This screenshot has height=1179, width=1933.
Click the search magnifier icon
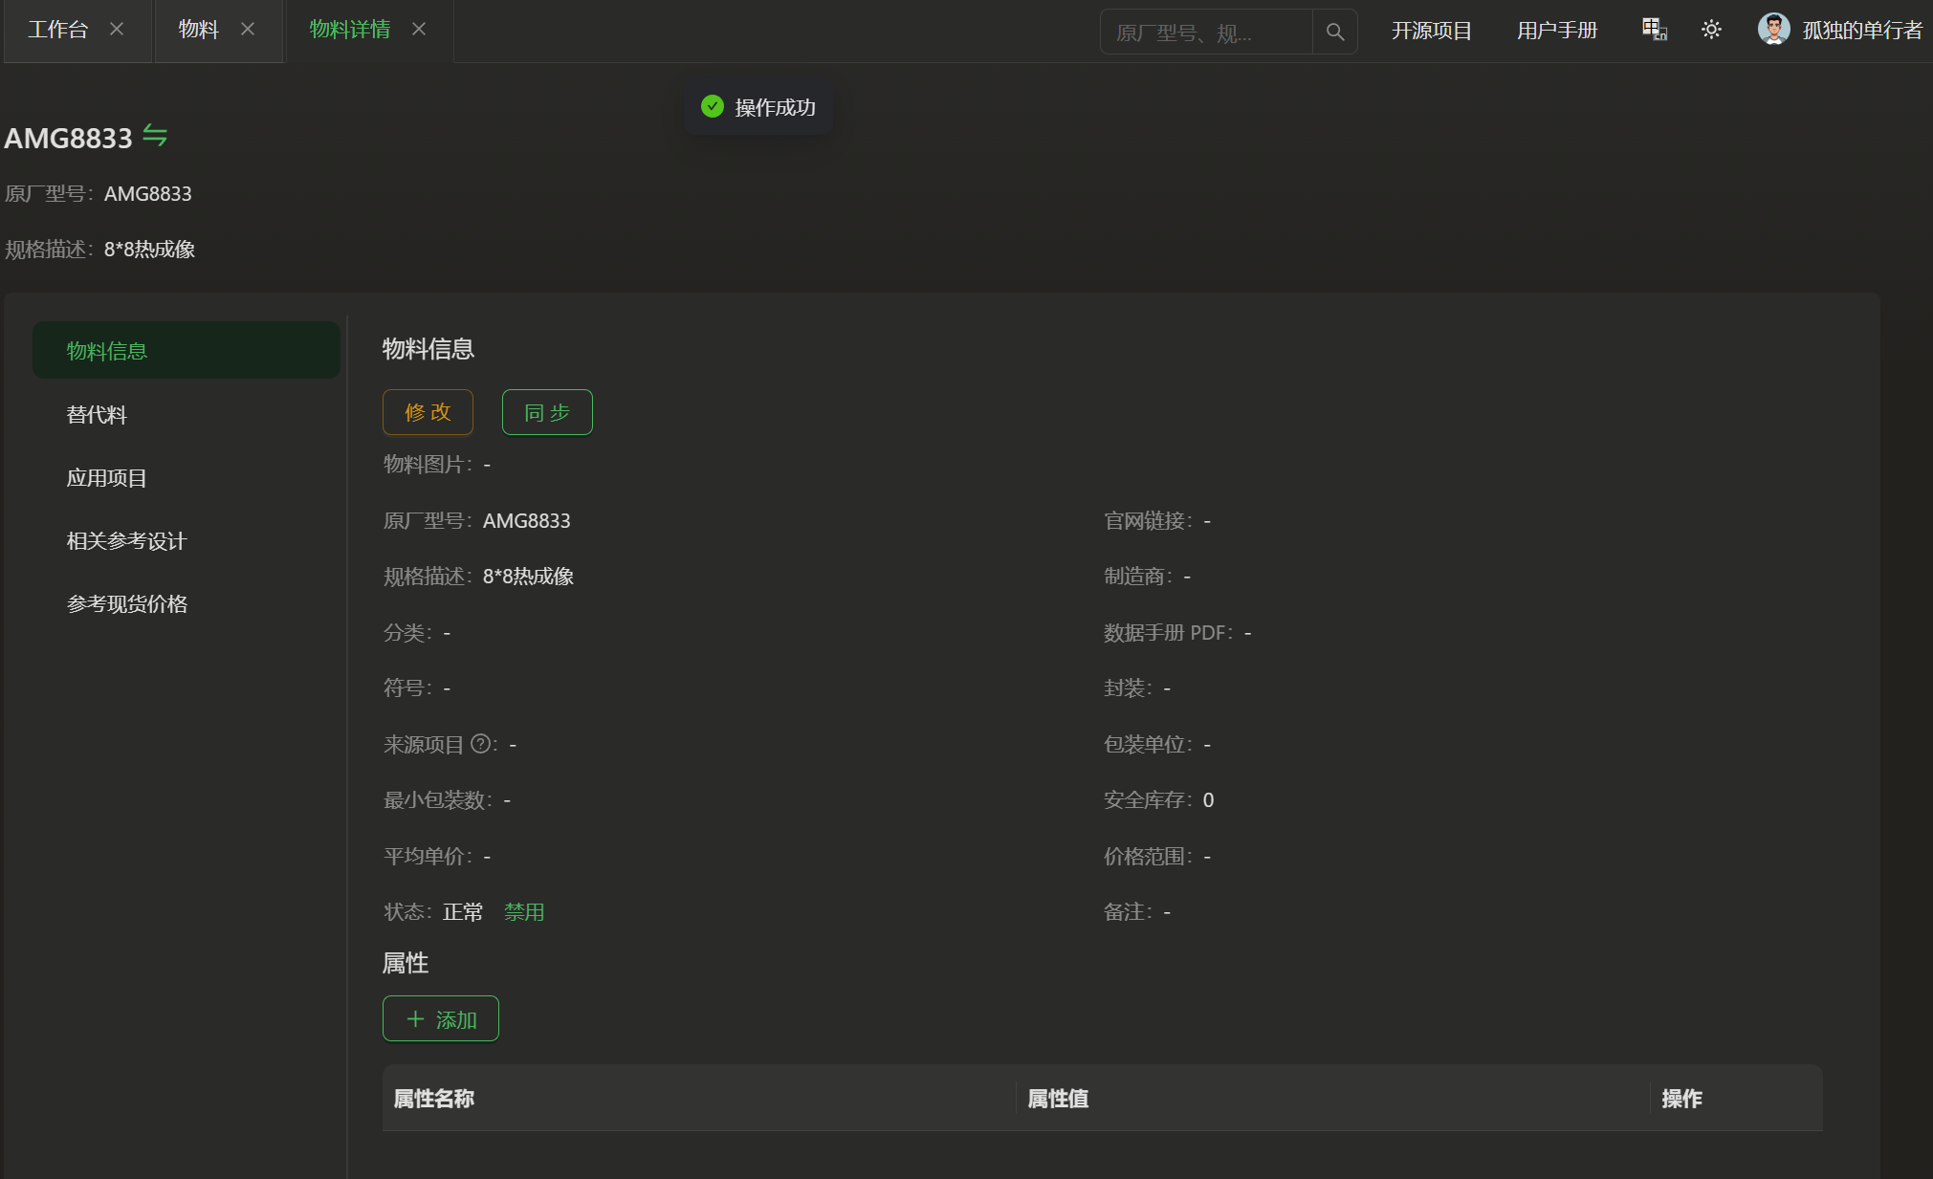[1335, 33]
